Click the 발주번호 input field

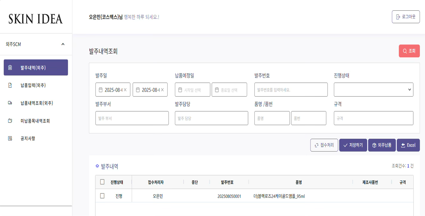291,90
